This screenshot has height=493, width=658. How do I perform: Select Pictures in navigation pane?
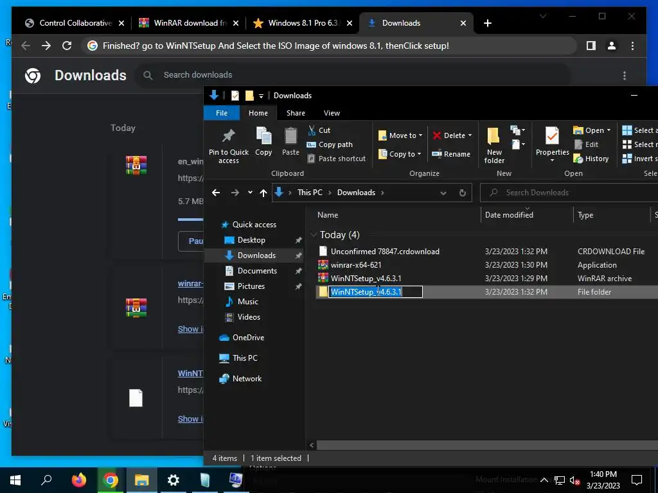pos(251,286)
